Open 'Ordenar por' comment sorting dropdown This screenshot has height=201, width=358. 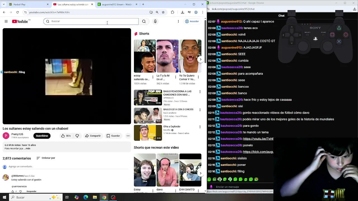tap(46, 158)
